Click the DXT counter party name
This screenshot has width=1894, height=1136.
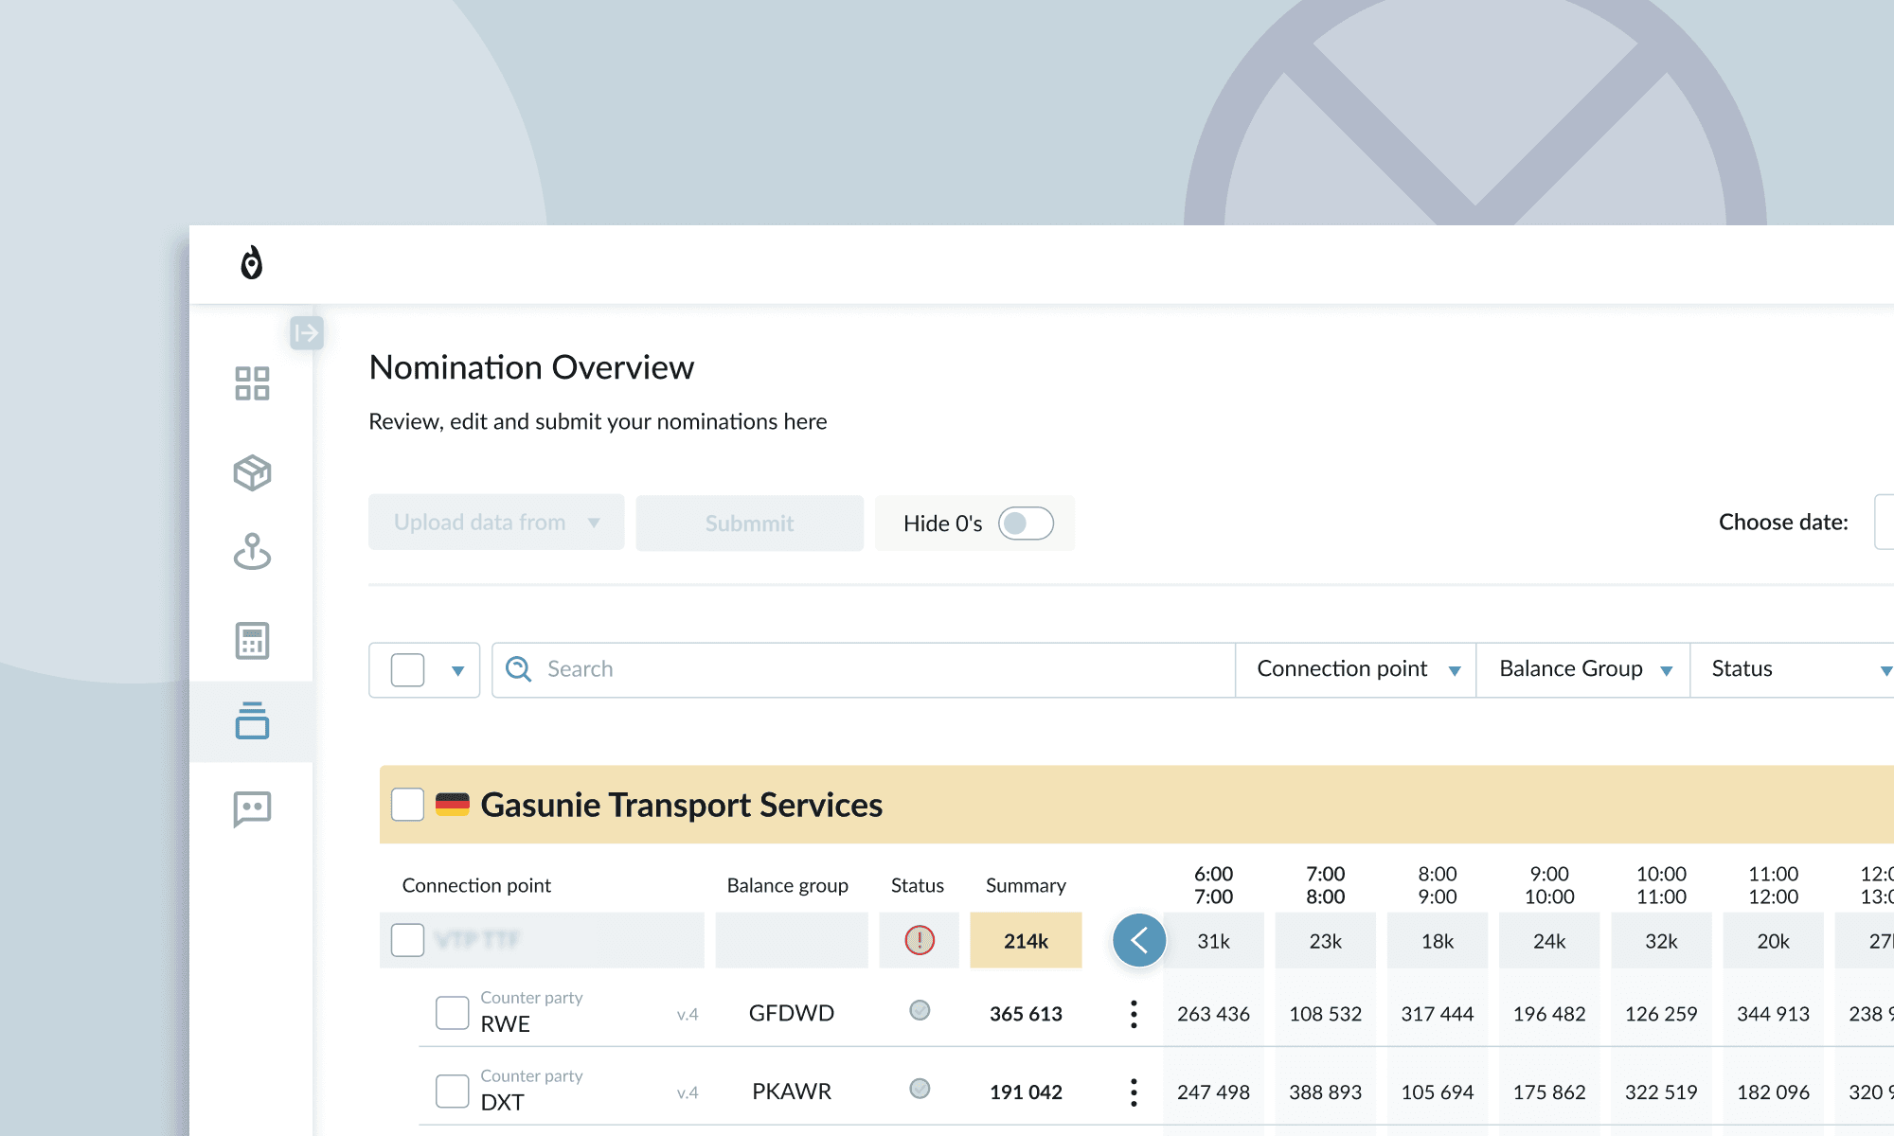[x=503, y=1103]
